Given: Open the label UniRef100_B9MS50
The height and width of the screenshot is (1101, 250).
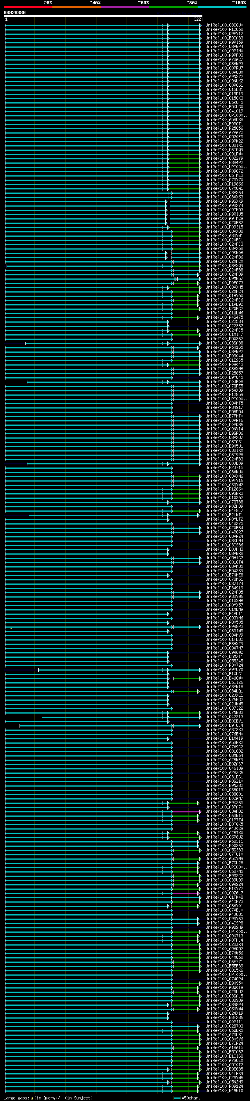Looking at the screenshot, I should [224, 983].
